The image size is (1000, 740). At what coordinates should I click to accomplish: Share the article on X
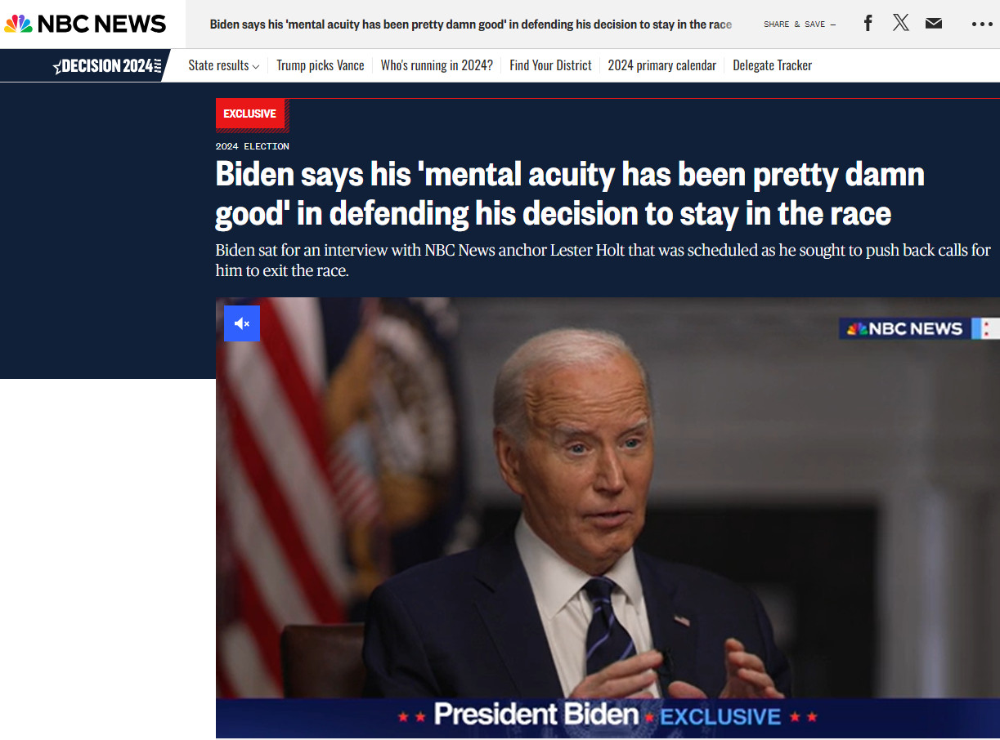click(x=900, y=24)
